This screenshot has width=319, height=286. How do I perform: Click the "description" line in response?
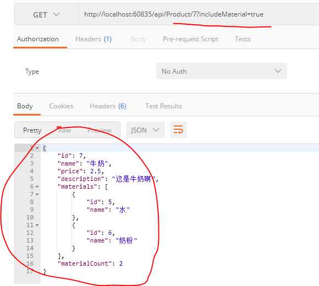(x=108, y=179)
